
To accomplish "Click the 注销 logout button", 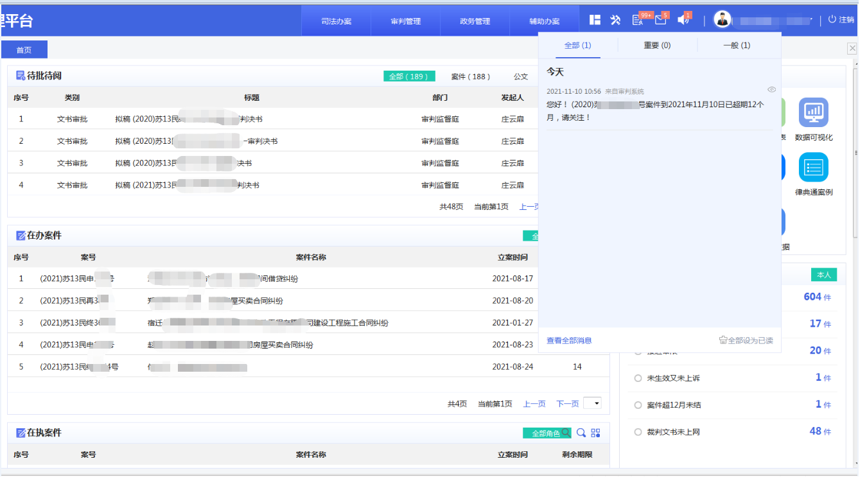I will click(841, 20).
